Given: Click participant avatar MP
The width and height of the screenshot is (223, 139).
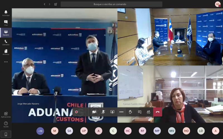Looking at the screenshot, I should (x=157, y=131).
